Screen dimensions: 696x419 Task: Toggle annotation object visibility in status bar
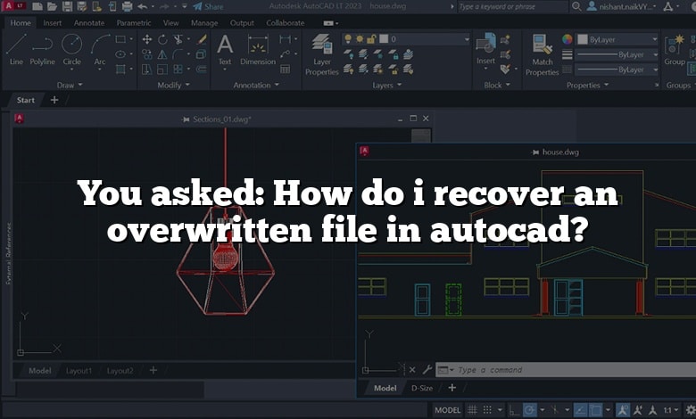[623, 410]
